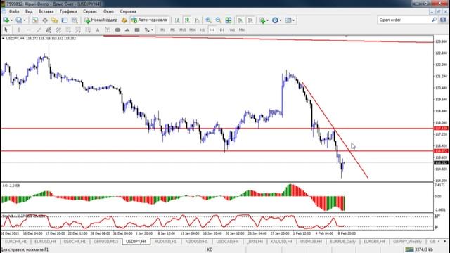Switch chart to line chart mode
The width and height of the screenshot is (450, 253).
(197, 20)
